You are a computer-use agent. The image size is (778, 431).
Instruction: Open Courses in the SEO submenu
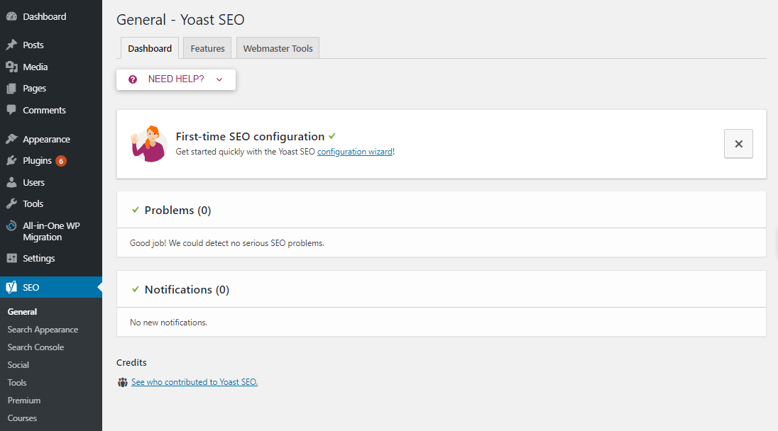pyautogui.click(x=22, y=418)
